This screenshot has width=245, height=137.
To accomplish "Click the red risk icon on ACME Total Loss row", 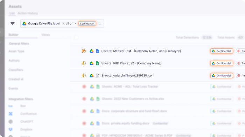I will [x=84, y=86].
